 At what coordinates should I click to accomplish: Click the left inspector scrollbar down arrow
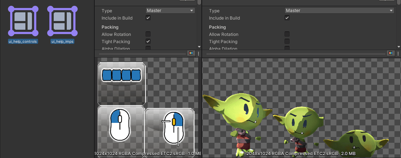click(x=199, y=47)
